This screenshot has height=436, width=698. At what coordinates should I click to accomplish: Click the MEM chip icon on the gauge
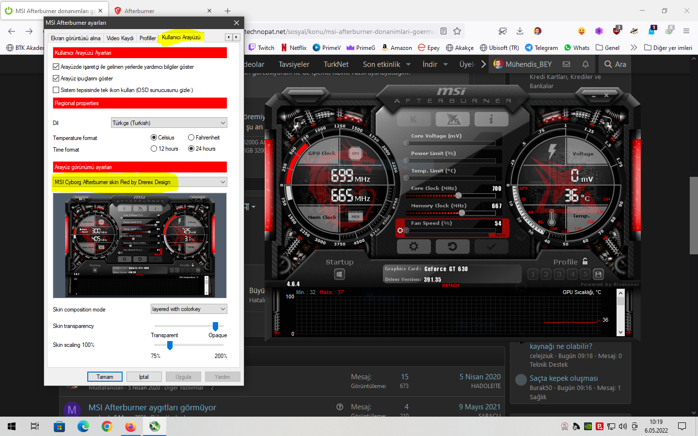point(355,217)
